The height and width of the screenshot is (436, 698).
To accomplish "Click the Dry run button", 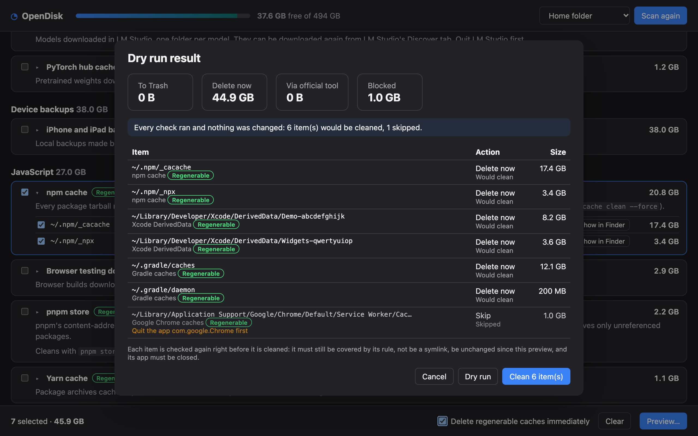I will (478, 376).
